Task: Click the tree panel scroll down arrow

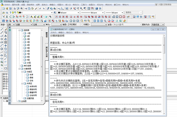Action: click(x=42, y=101)
